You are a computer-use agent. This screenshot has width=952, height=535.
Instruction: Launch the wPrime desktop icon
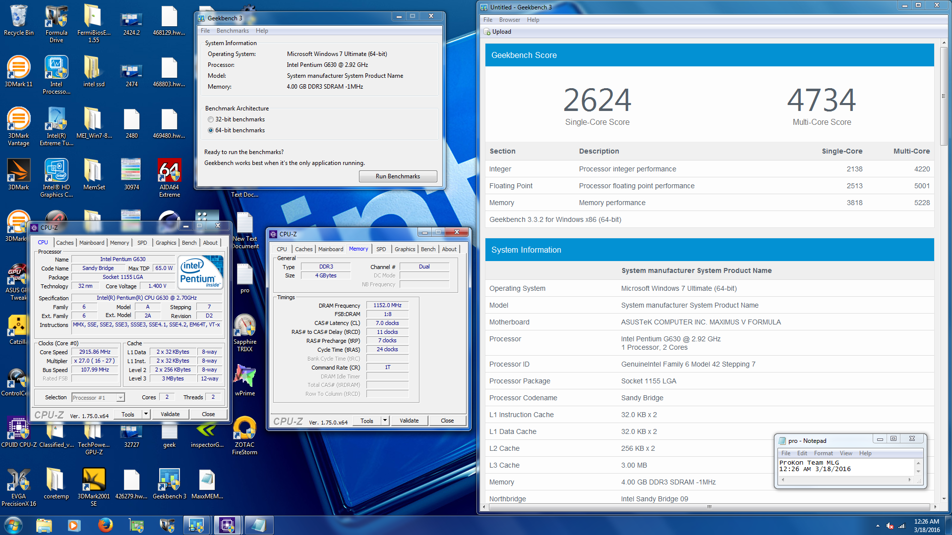[244, 380]
